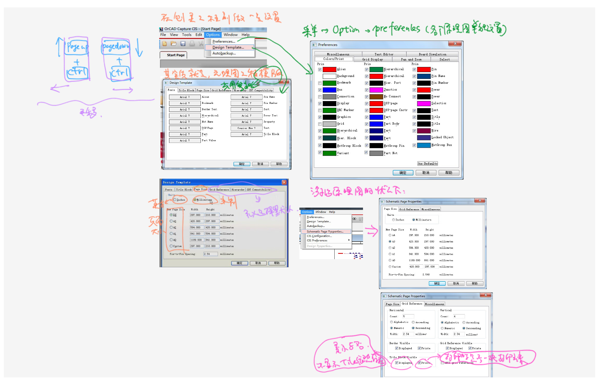Select Vertical Ascending radio in Grid Reference
Image resolution: width=599 pixels, height=385 pixels.
tap(464, 322)
